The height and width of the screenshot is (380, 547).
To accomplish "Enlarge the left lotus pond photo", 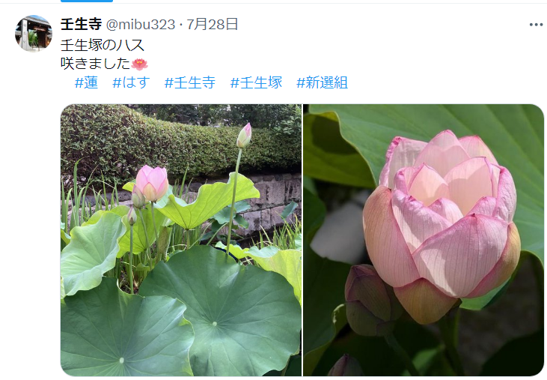I will coord(181,240).
